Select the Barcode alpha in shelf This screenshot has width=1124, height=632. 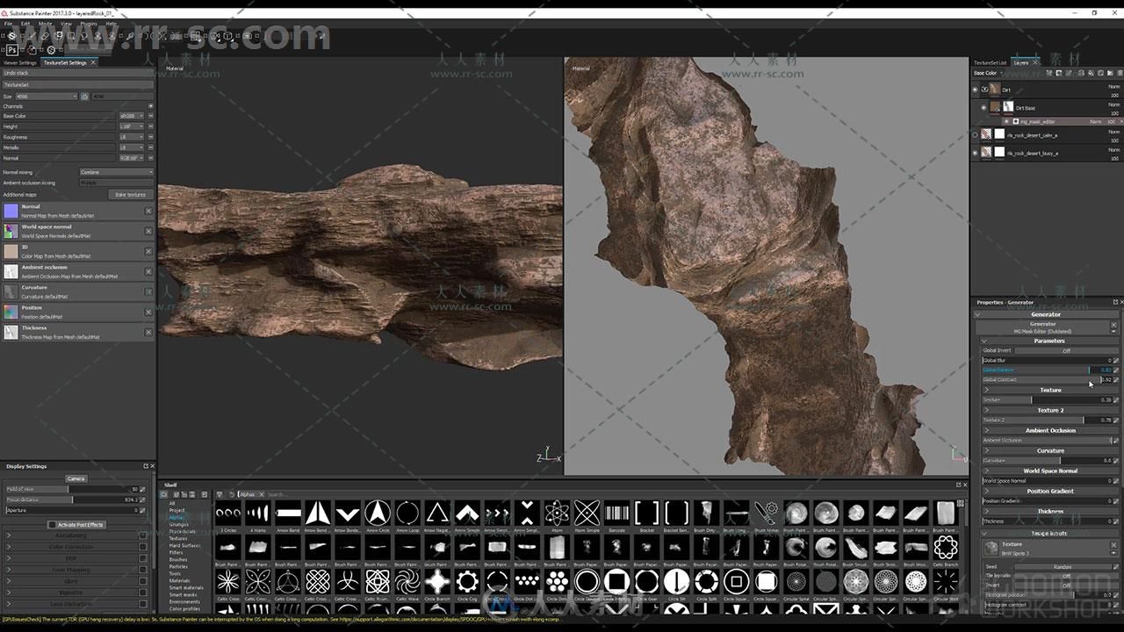[x=616, y=512]
